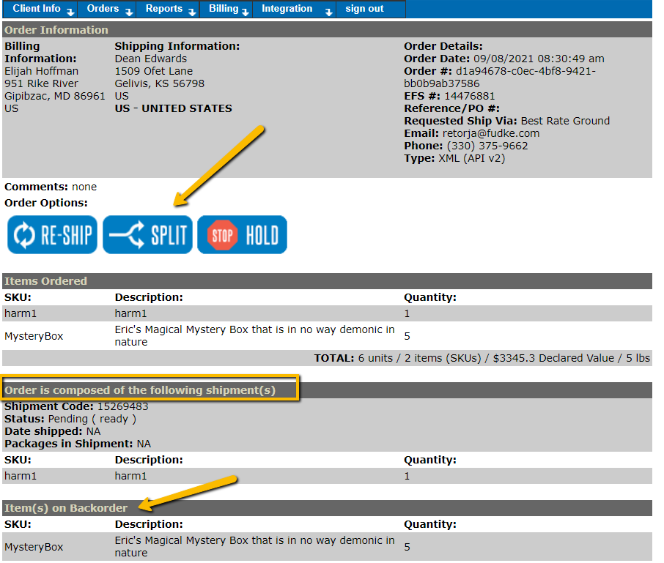Click the Best Rate Ground ship method
The image size is (664, 563).
(x=565, y=121)
